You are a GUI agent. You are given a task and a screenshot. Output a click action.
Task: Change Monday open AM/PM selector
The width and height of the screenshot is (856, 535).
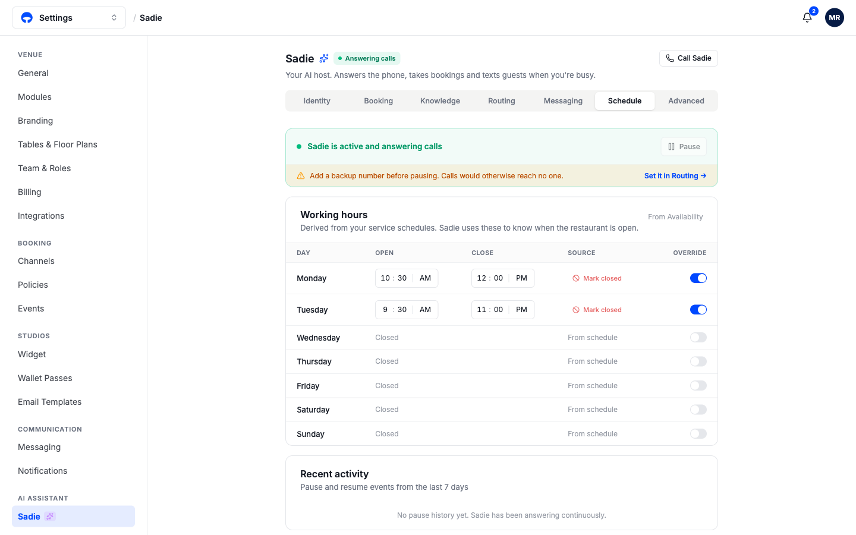426,278
